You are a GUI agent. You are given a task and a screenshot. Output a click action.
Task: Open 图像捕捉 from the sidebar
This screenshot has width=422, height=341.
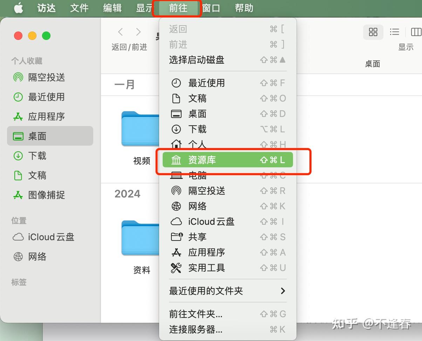coord(46,195)
